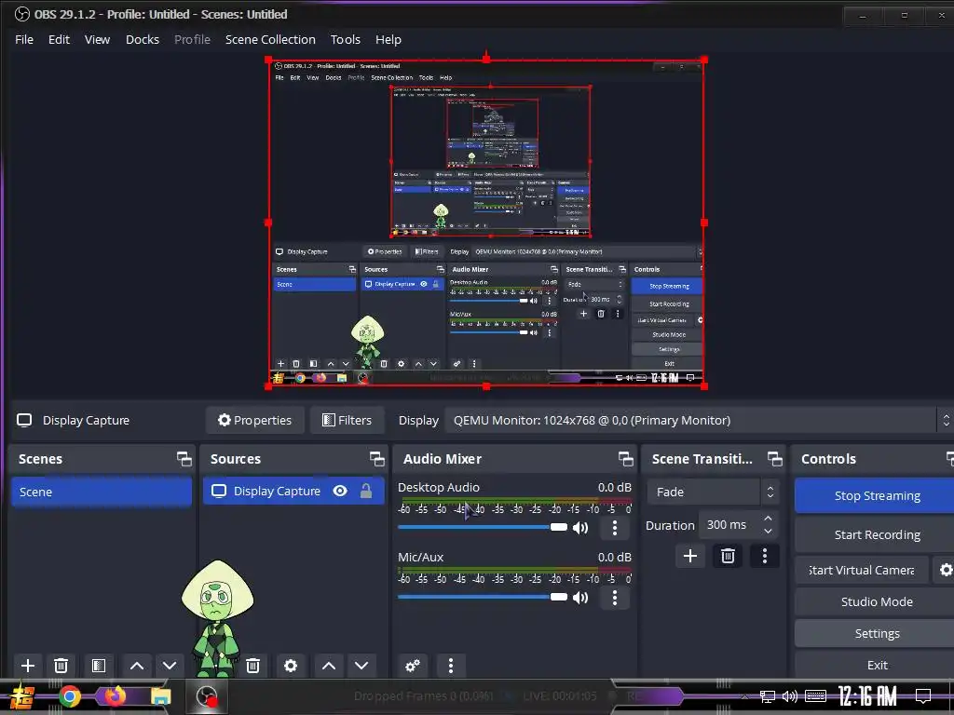
Task: Open the Tools menu
Action: (x=346, y=39)
